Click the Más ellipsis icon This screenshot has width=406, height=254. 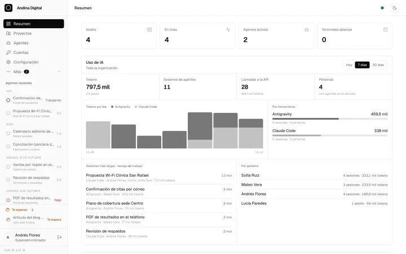click(x=8, y=72)
